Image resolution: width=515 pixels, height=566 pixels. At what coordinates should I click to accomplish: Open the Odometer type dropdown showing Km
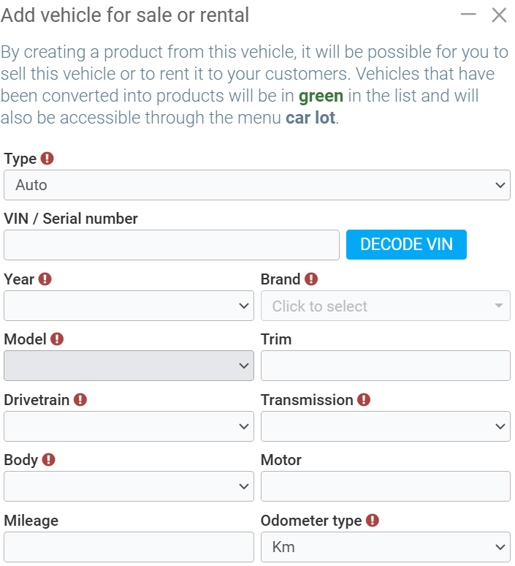(x=385, y=547)
